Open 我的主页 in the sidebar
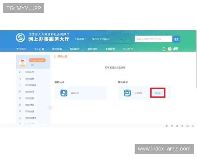This screenshot has width=197, height=157. point(30,72)
